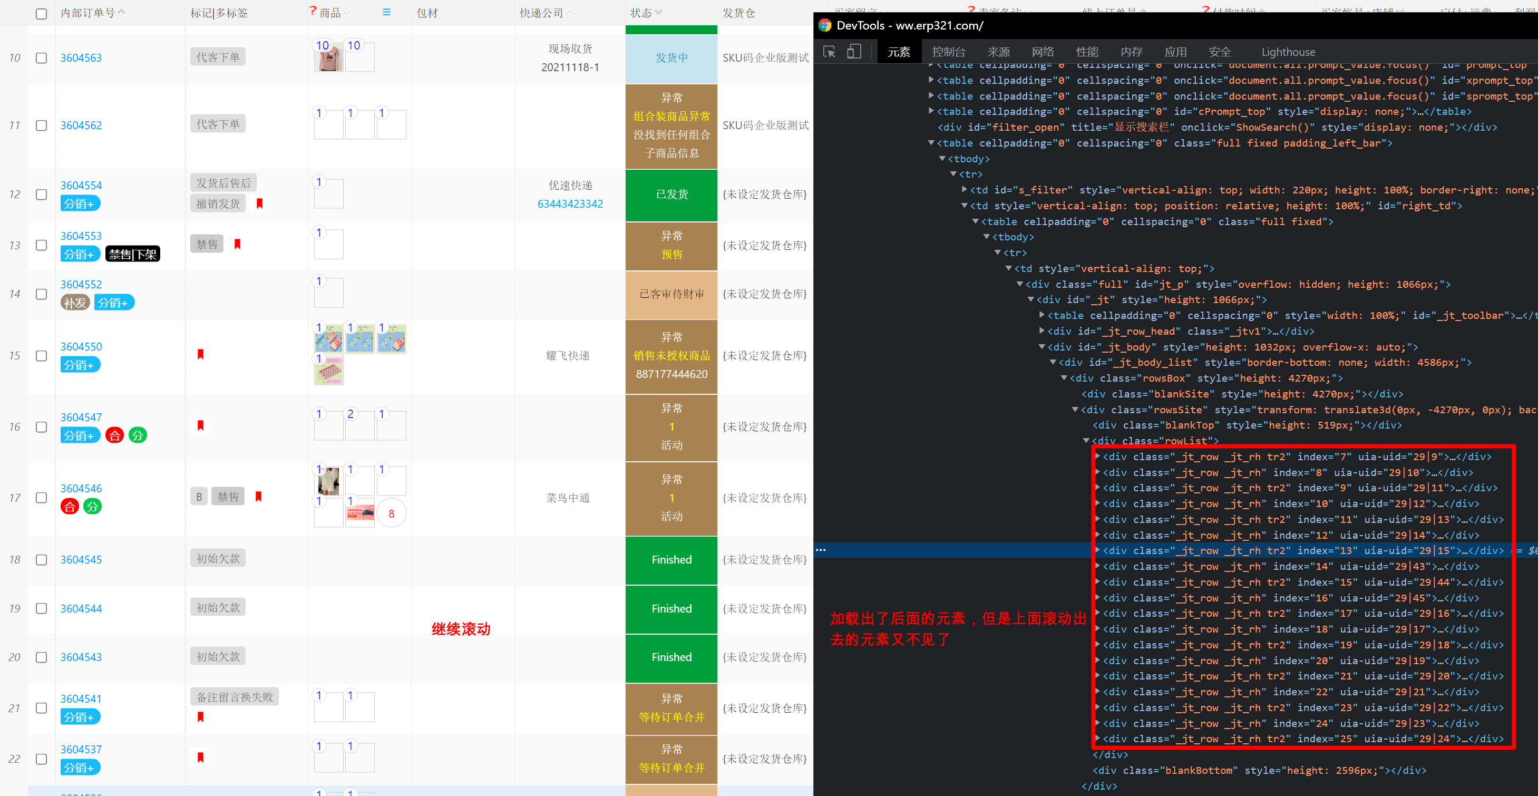Click the blue list icon in 商品 header
Viewport: 1538px width, 796px height.
click(x=386, y=13)
